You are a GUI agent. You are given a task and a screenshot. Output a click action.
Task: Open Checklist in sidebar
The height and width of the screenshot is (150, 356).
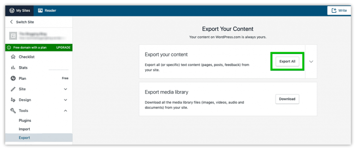tap(39, 57)
